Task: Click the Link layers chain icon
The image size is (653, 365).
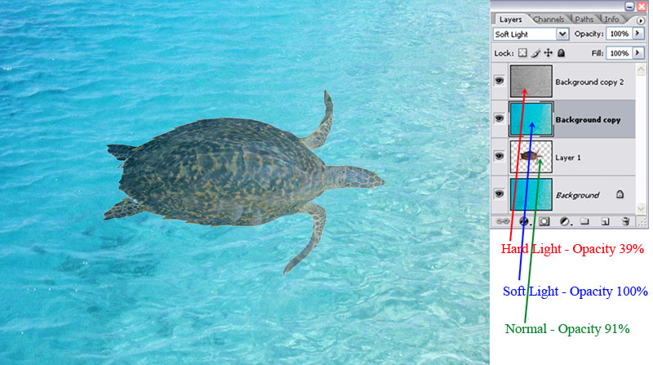Action: (503, 221)
